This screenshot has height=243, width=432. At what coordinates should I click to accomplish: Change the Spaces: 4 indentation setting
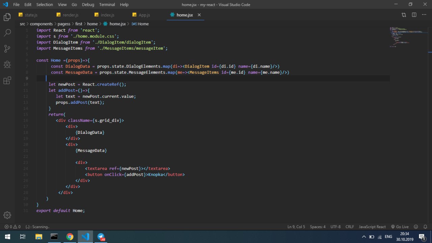[318, 227]
